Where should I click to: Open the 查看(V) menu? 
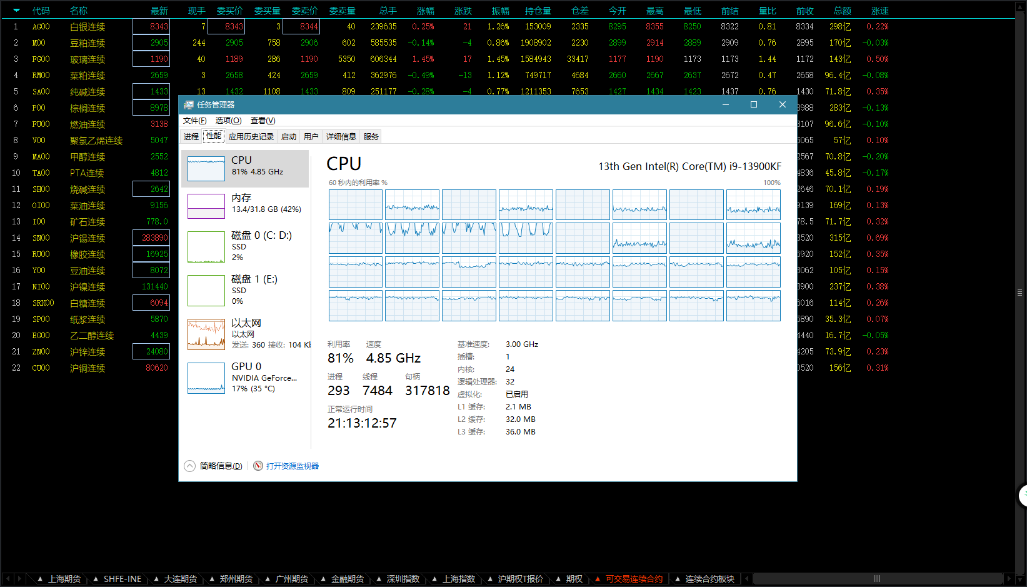(x=263, y=121)
